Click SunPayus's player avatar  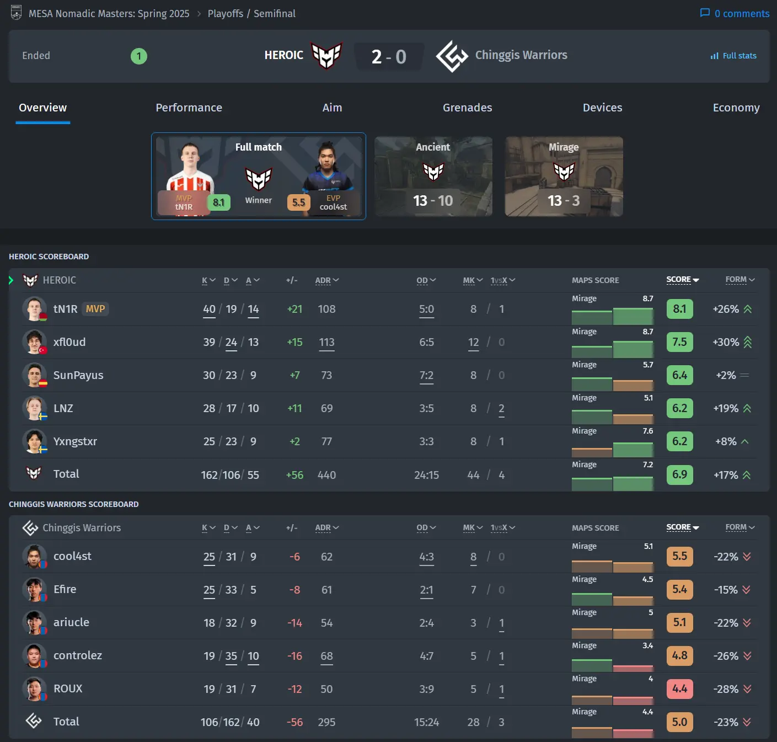(x=34, y=375)
